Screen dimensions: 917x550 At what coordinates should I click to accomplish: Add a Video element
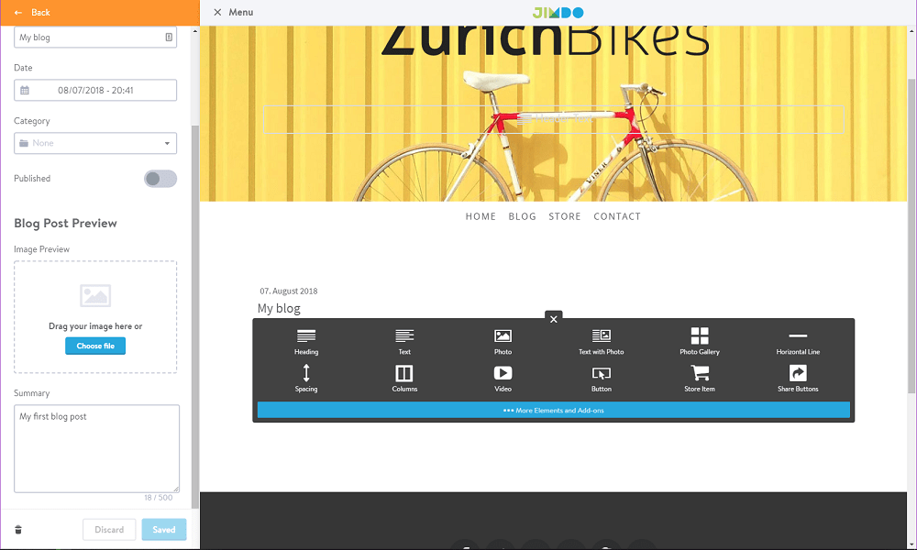click(x=503, y=379)
